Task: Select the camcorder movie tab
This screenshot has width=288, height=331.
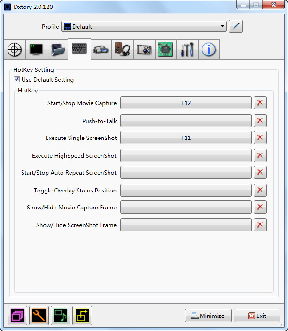Action: click(101, 50)
